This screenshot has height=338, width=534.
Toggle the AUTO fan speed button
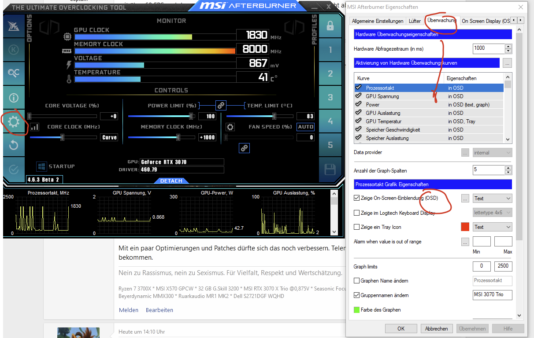pyautogui.click(x=305, y=127)
